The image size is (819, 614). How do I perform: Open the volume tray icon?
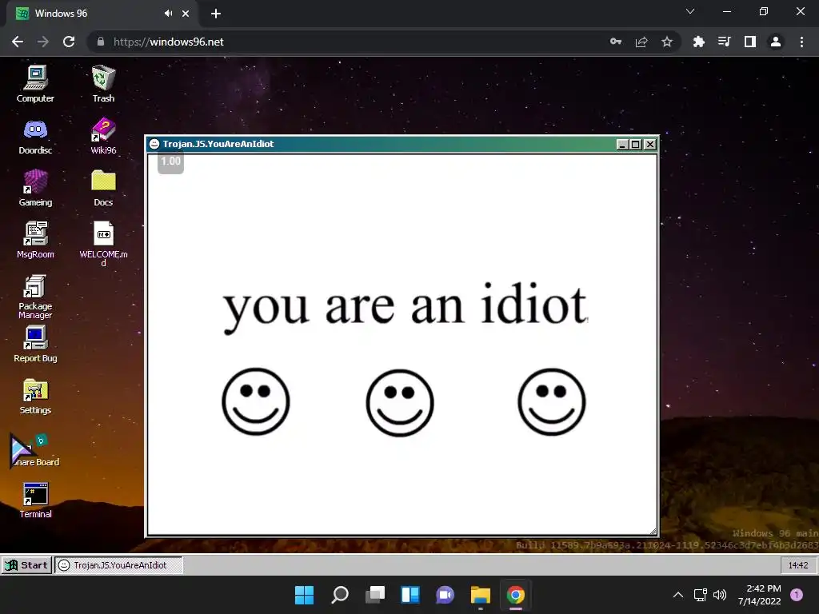click(x=720, y=595)
